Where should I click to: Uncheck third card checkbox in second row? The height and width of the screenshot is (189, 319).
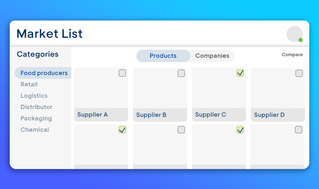(x=240, y=130)
